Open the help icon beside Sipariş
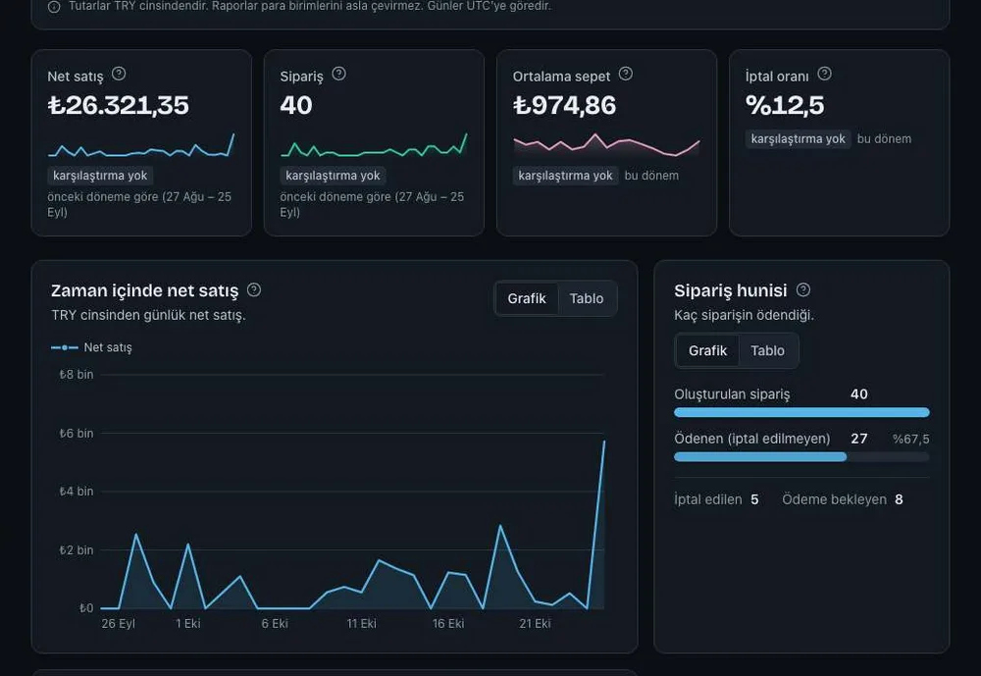The height and width of the screenshot is (676, 981). click(x=338, y=74)
